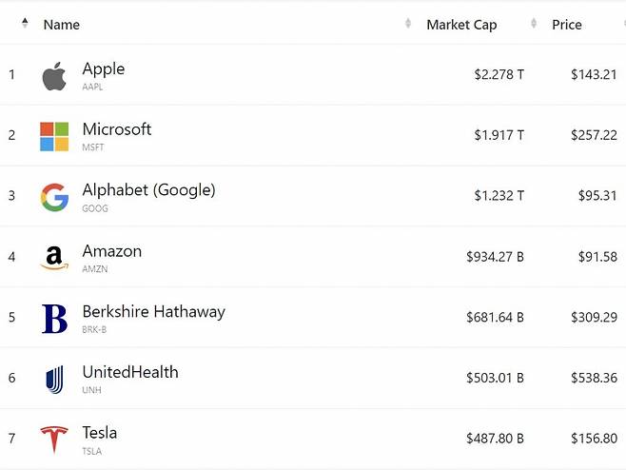Image resolution: width=626 pixels, height=470 pixels.
Task: Toggle sort arrows left of Price
Action: click(x=534, y=23)
